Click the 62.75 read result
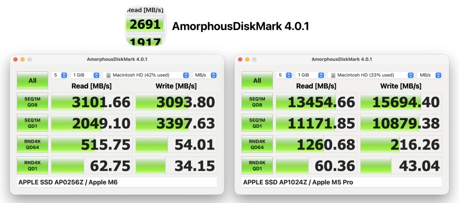The width and height of the screenshot is (459, 203). click(x=92, y=165)
